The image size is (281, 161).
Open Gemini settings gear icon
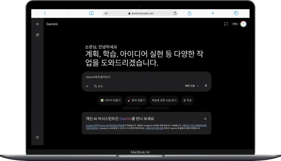[37, 137]
